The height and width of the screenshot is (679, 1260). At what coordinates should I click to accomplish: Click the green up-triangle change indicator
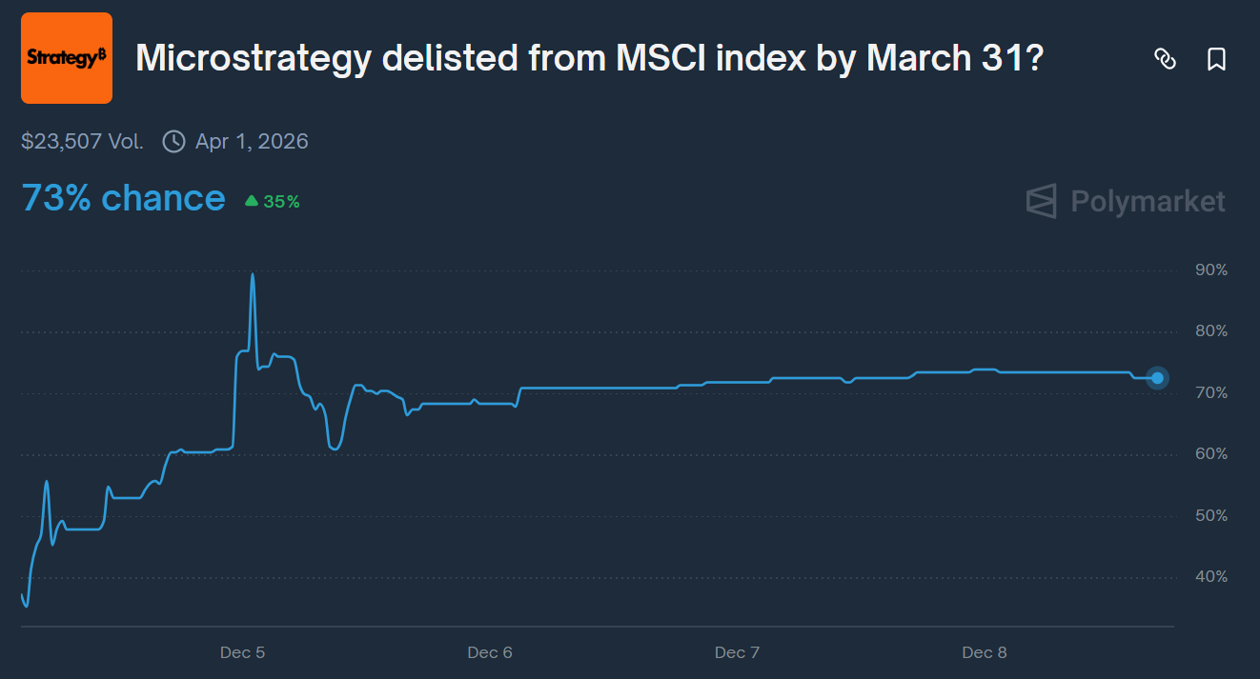tap(252, 201)
